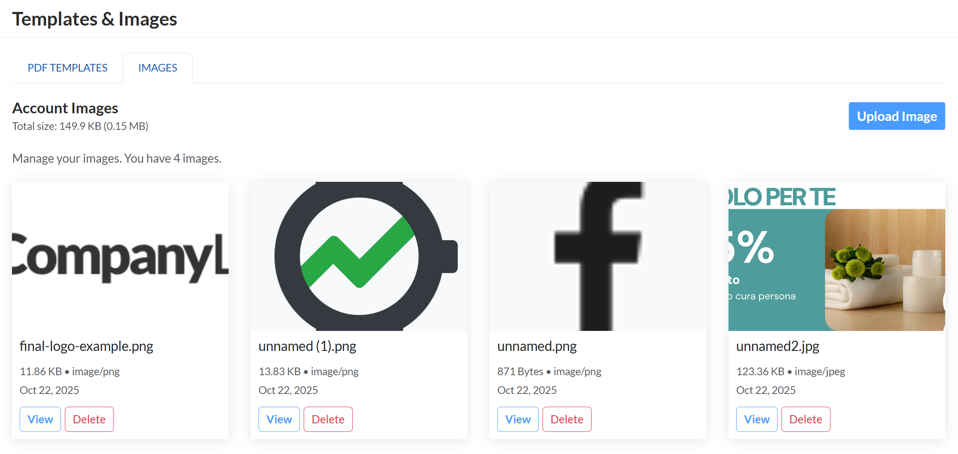View the unnamed2.jpg image
958x454 pixels.
(x=756, y=419)
